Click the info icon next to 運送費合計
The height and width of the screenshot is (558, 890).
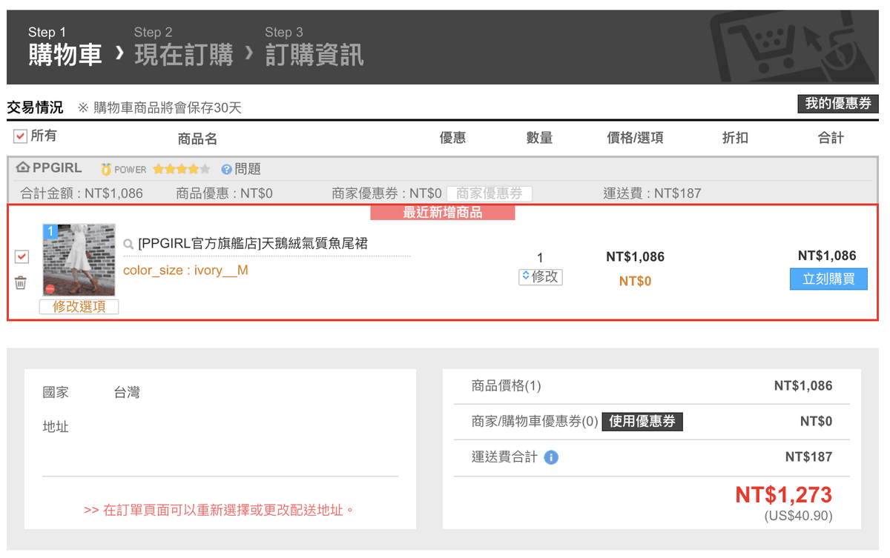[550, 457]
